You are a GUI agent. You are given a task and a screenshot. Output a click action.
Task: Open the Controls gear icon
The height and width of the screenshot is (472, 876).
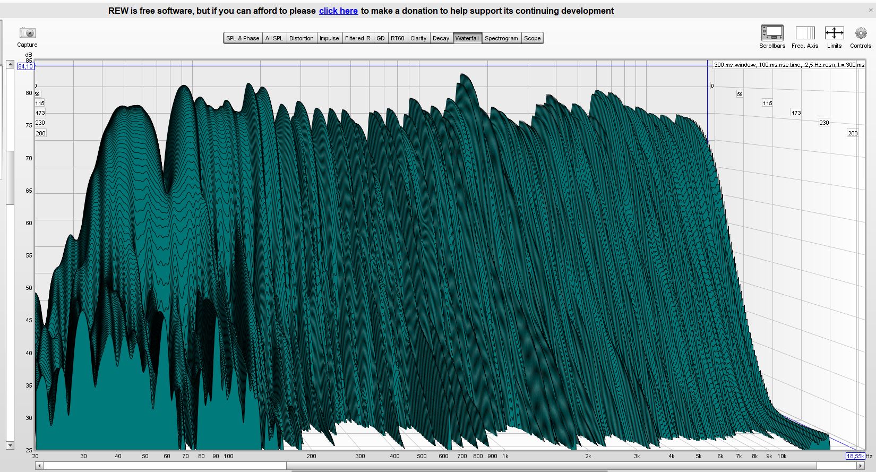click(860, 33)
